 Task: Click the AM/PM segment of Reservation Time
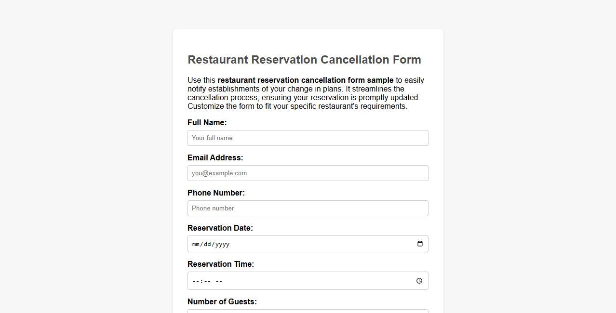[218, 281]
